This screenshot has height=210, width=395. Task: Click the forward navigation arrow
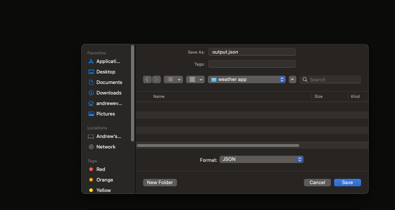click(156, 79)
